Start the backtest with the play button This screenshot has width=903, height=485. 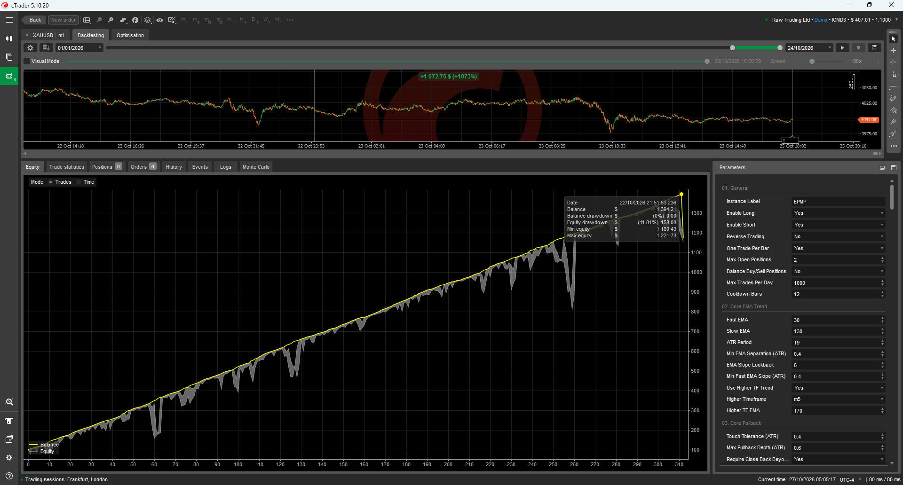pos(842,48)
